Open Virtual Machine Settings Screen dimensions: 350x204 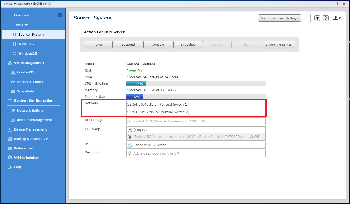(279, 18)
